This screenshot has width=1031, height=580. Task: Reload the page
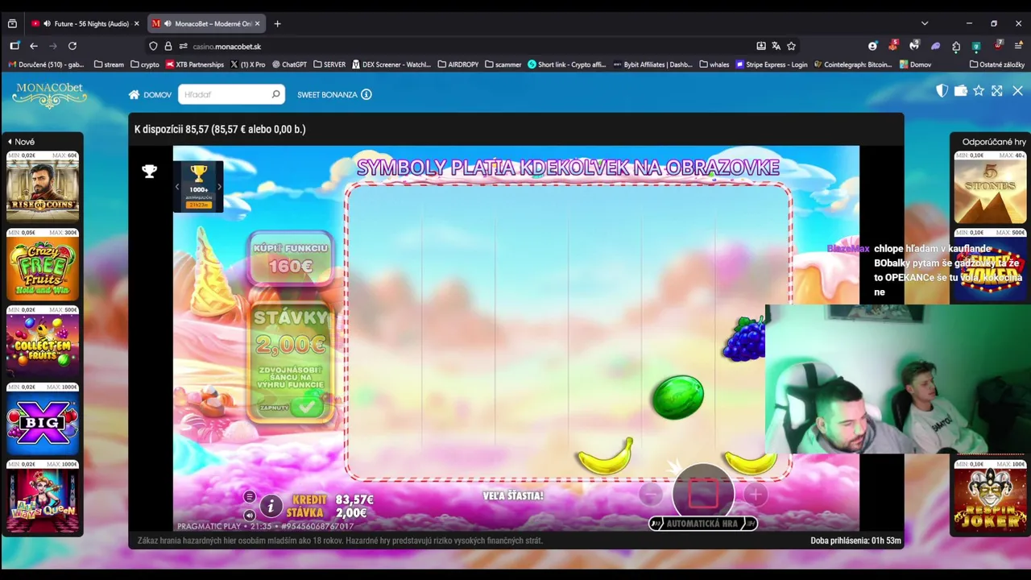click(72, 46)
